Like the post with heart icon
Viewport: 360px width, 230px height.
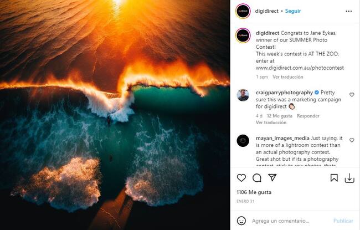coord(241,178)
